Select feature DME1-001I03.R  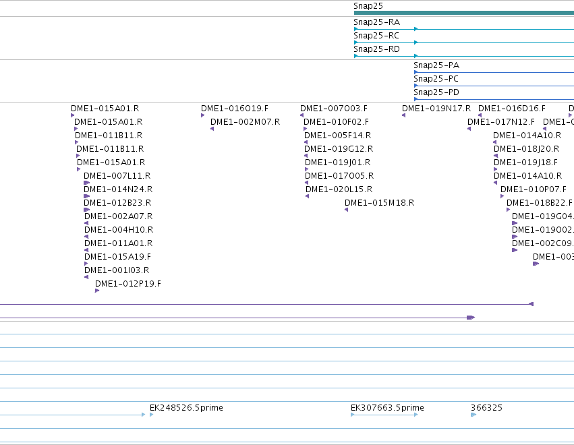[x=117, y=270]
